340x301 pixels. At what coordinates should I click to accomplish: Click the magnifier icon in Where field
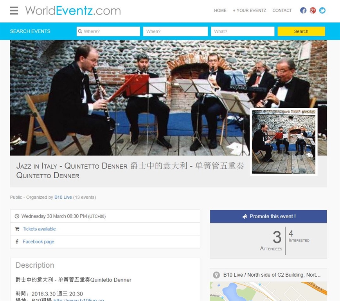tap(80, 31)
